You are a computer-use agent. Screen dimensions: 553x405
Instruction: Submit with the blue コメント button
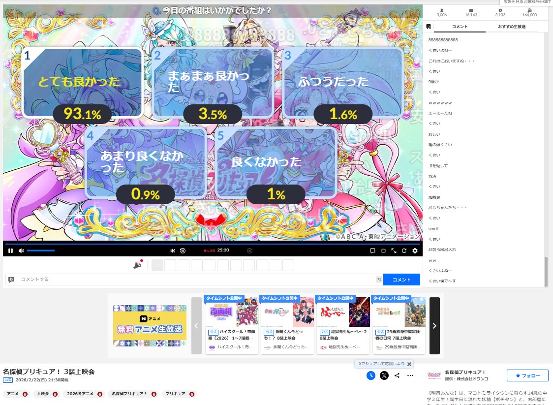click(x=401, y=280)
